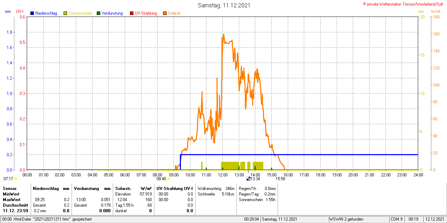Image resolution: width=447 pixels, height=223 pixels.
Task: Click the 12.12.2021 status bar date
Action: pyautogui.click(x=434, y=219)
